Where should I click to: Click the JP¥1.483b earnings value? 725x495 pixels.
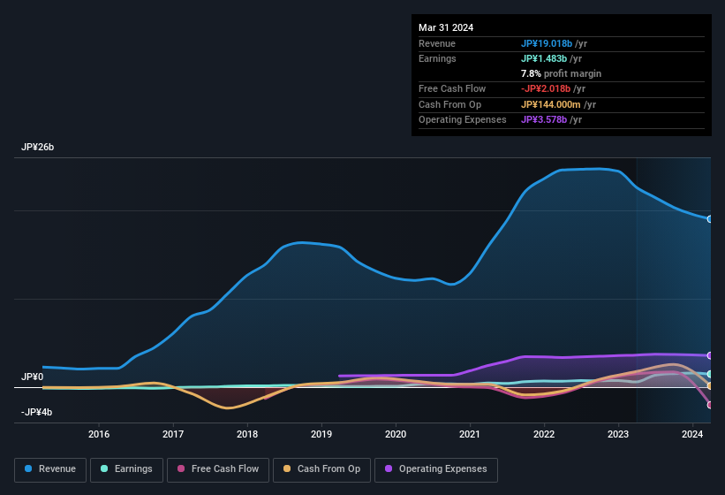544,58
